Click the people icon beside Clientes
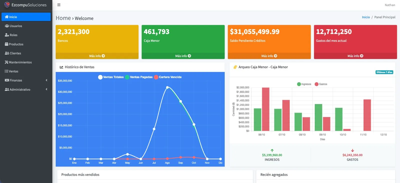 [7, 53]
